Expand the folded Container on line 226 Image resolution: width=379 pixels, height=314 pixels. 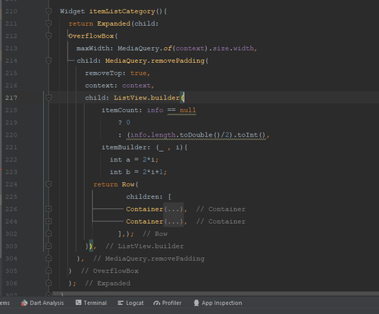49,209
